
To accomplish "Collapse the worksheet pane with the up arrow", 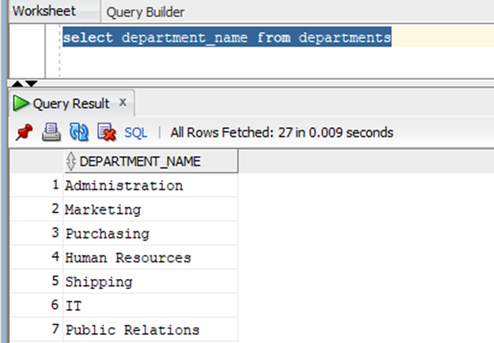I will (x=17, y=83).
